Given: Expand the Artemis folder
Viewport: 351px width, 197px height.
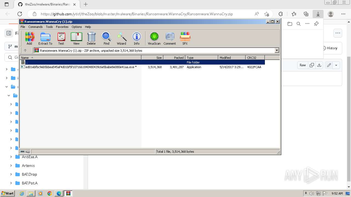Looking at the screenshot, I should tap(11, 166).
